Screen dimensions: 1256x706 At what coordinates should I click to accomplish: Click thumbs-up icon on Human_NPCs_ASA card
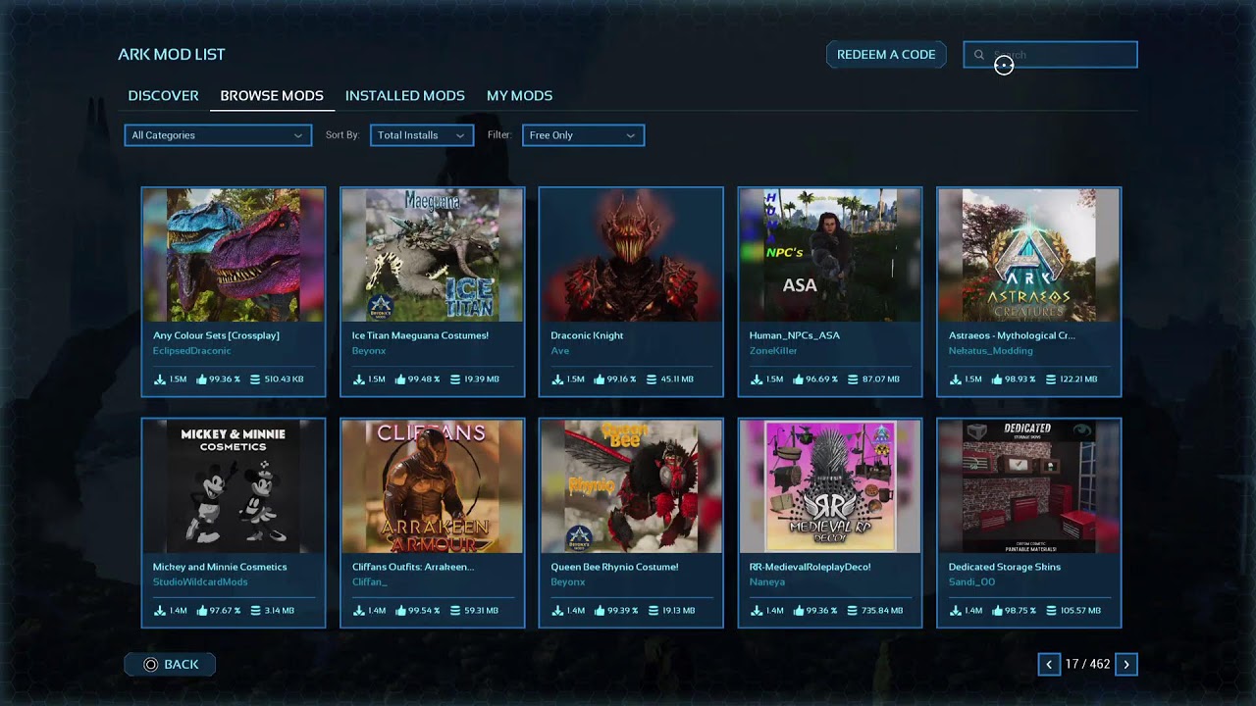click(x=799, y=379)
